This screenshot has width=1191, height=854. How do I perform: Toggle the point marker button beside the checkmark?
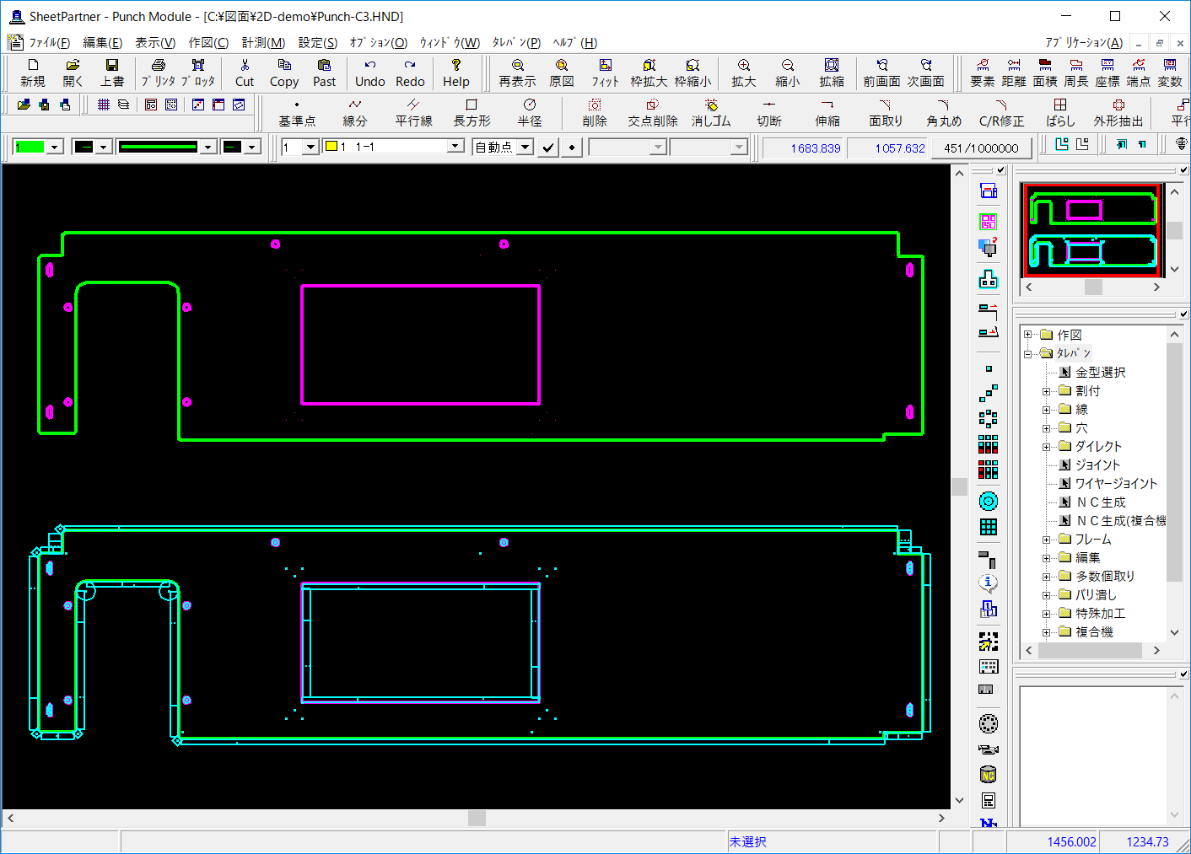(x=572, y=147)
